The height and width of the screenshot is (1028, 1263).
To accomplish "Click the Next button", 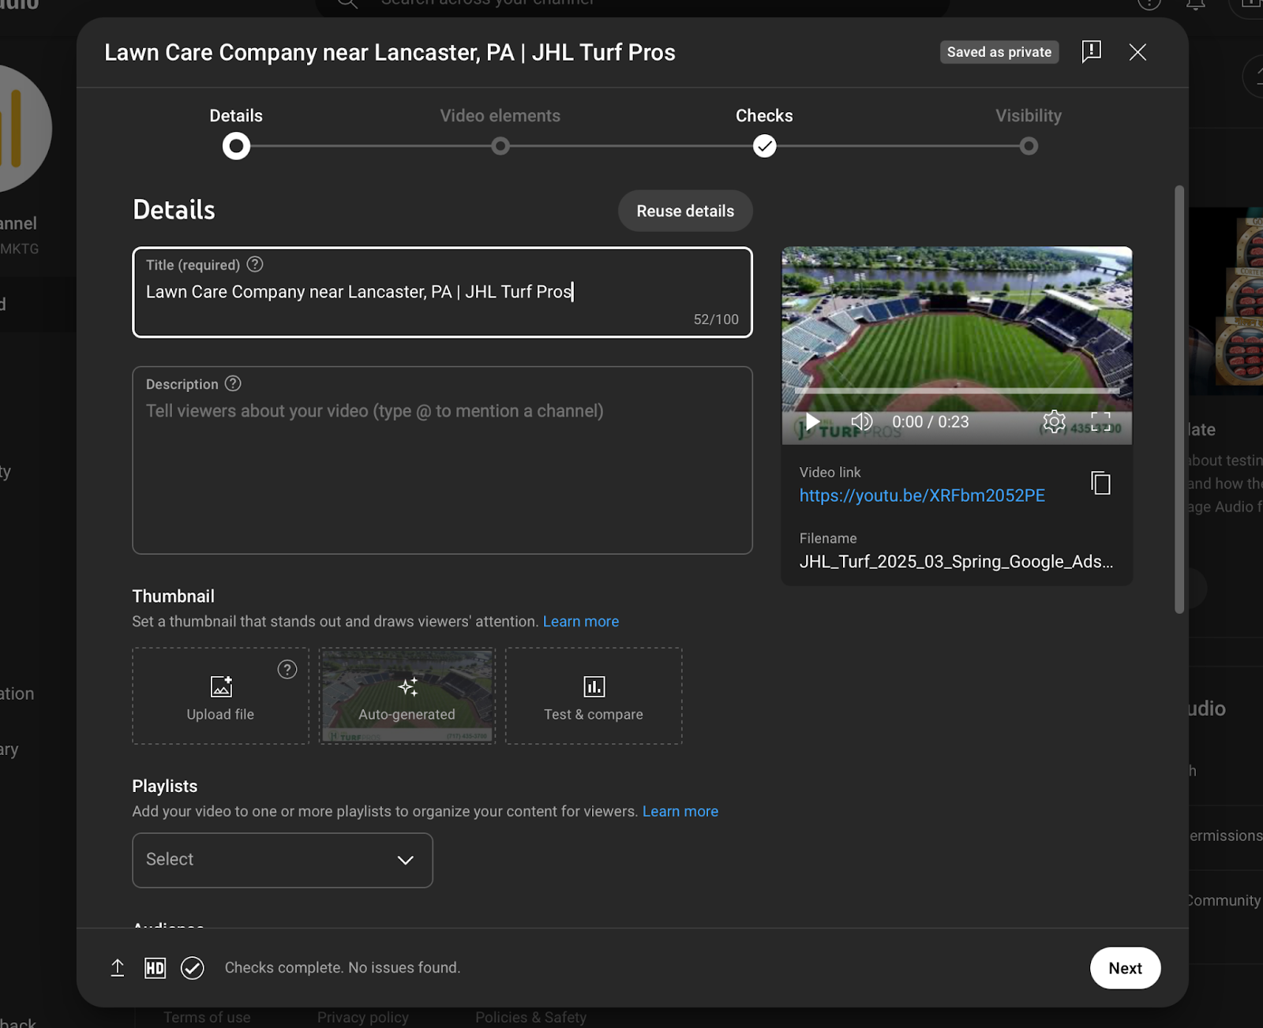I will coord(1125,968).
